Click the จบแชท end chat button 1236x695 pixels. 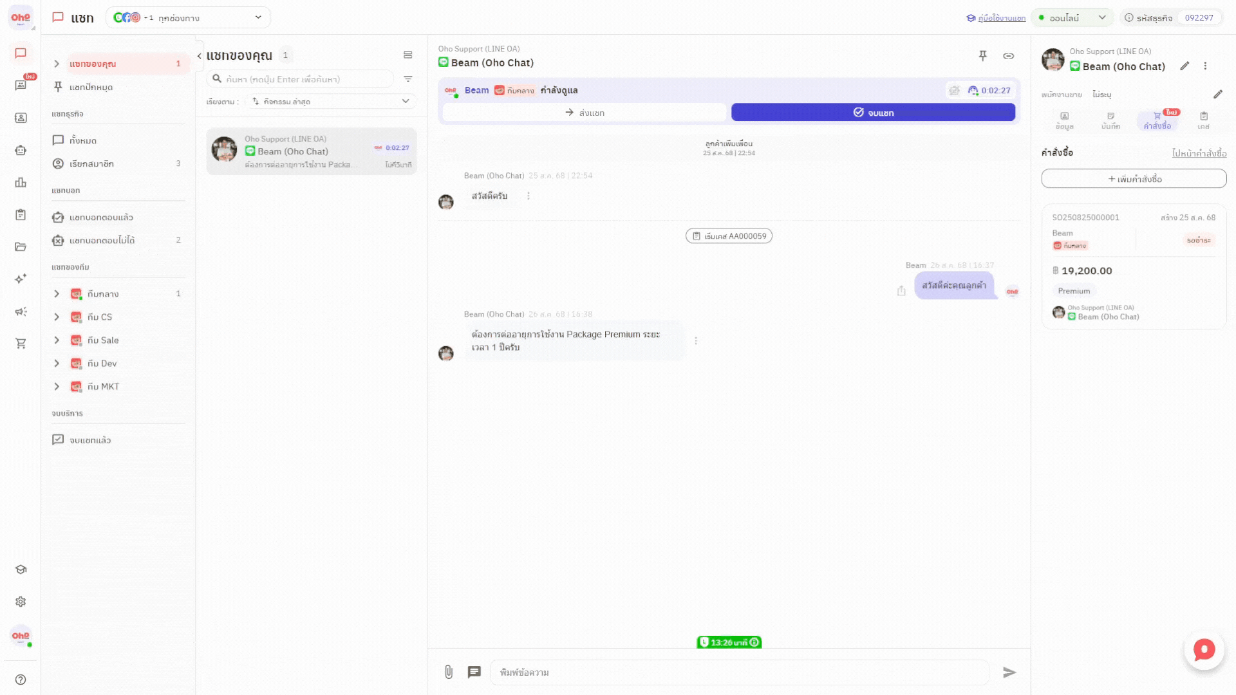point(873,113)
